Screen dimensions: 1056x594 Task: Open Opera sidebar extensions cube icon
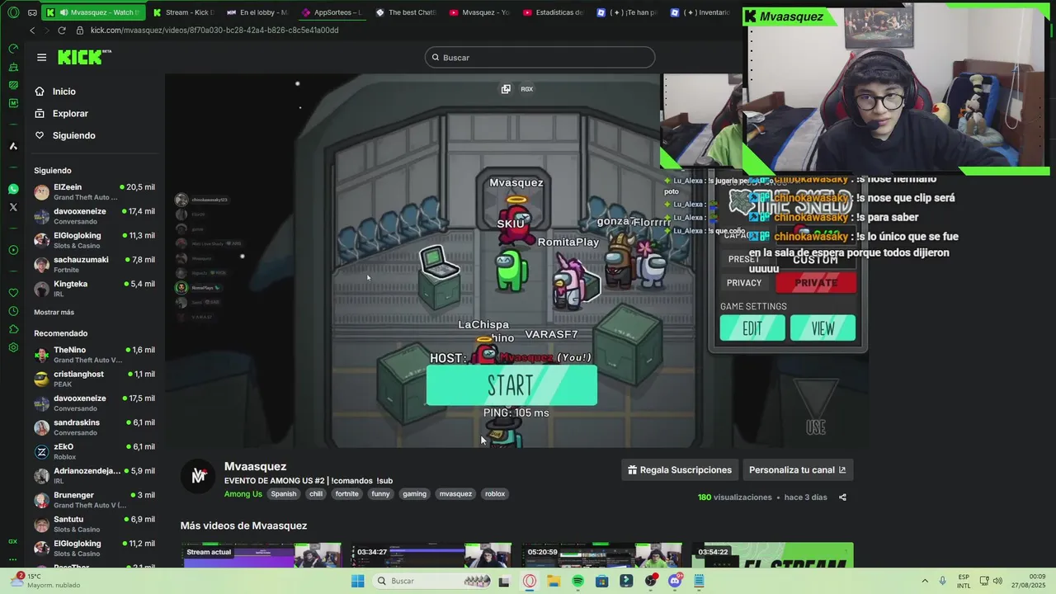point(13,329)
